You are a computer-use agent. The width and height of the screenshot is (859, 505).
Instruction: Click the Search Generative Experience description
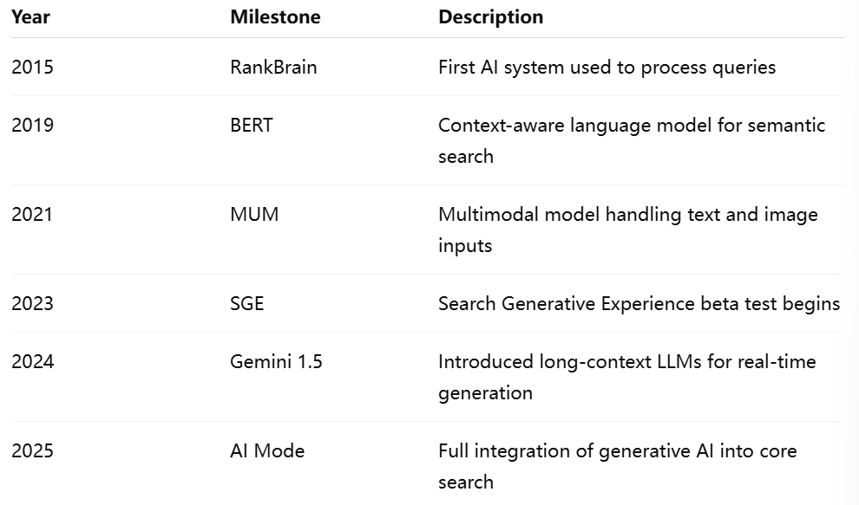[x=639, y=304]
